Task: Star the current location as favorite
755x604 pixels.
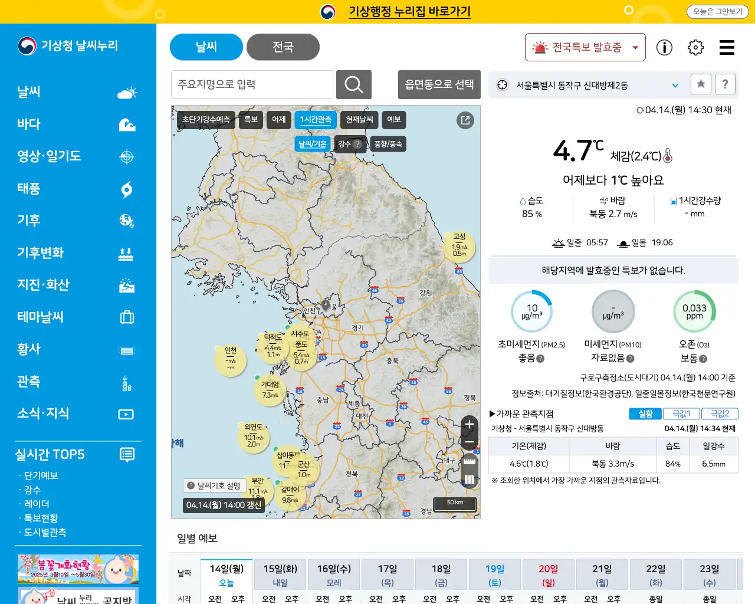Action: click(701, 84)
